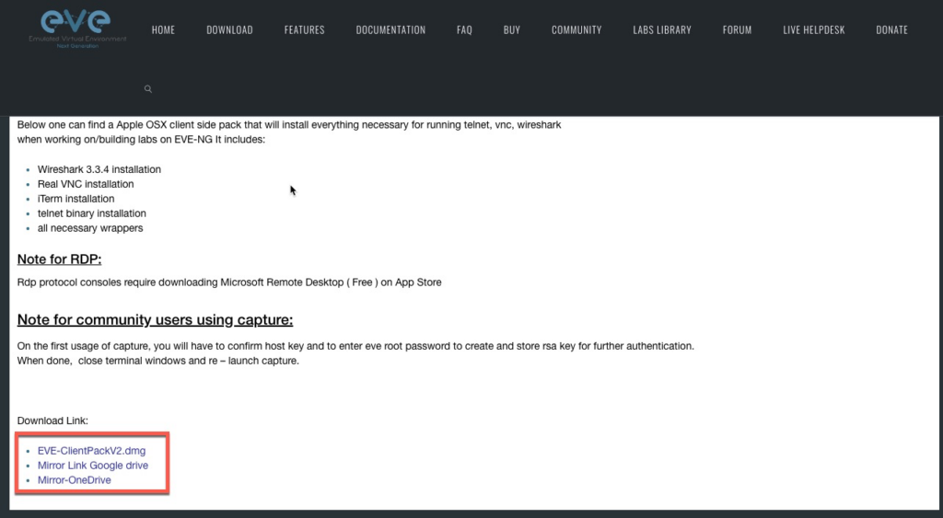Viewport: 943px width, 518px height.
Task: Click the 'close terminal windows and re – launch capture' line
Action: [158, 361]
